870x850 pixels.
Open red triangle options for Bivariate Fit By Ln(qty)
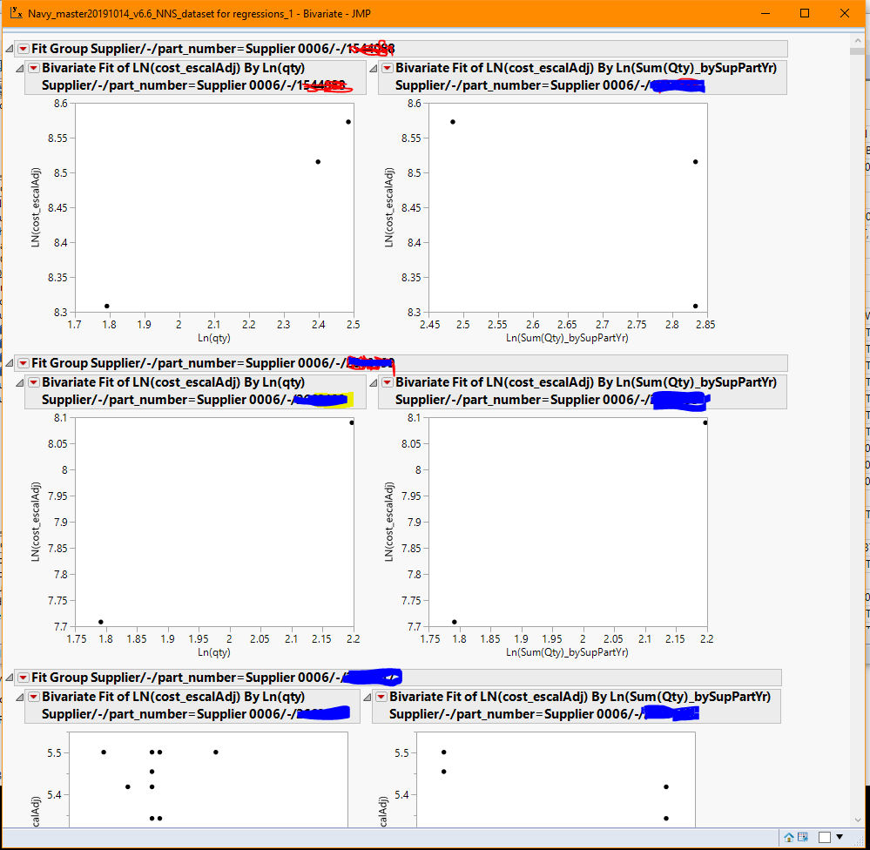pyautogui.click(x=33, y=66)
